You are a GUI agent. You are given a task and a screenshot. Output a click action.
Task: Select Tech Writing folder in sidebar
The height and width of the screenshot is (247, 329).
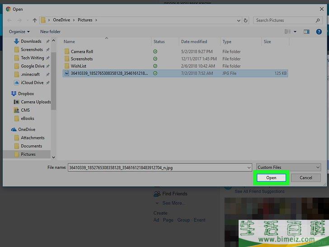(33, 58)
